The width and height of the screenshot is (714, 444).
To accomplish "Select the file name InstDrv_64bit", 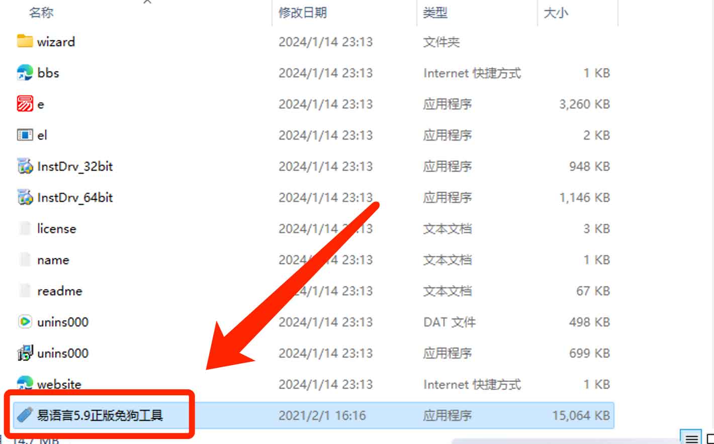I will pyautogui.click(x=75, y=197).
